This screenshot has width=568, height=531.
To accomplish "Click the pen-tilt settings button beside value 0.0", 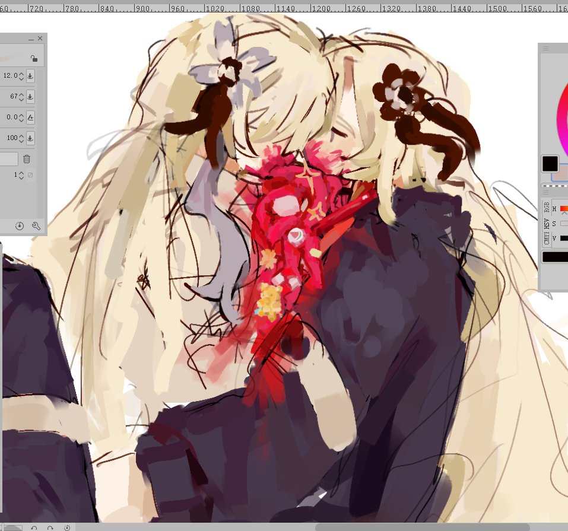I will (x=30, y=117).
